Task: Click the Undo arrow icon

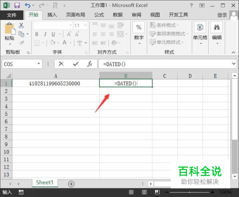Action: [28, 6]
